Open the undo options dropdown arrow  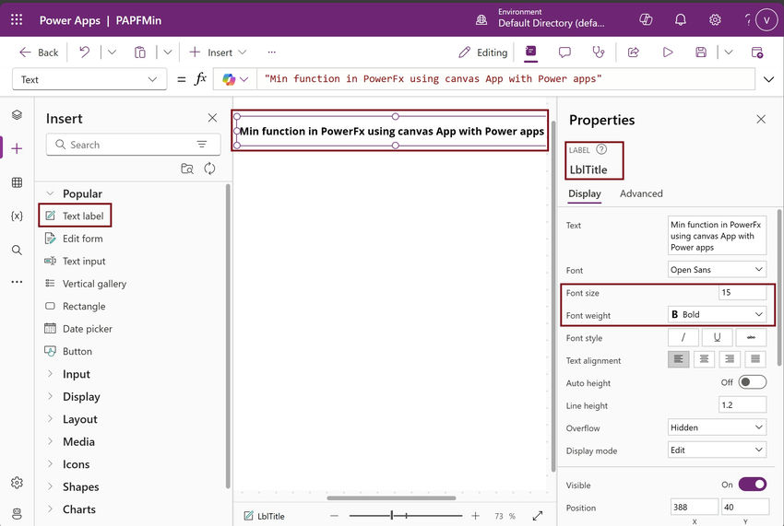coord(112,52)
